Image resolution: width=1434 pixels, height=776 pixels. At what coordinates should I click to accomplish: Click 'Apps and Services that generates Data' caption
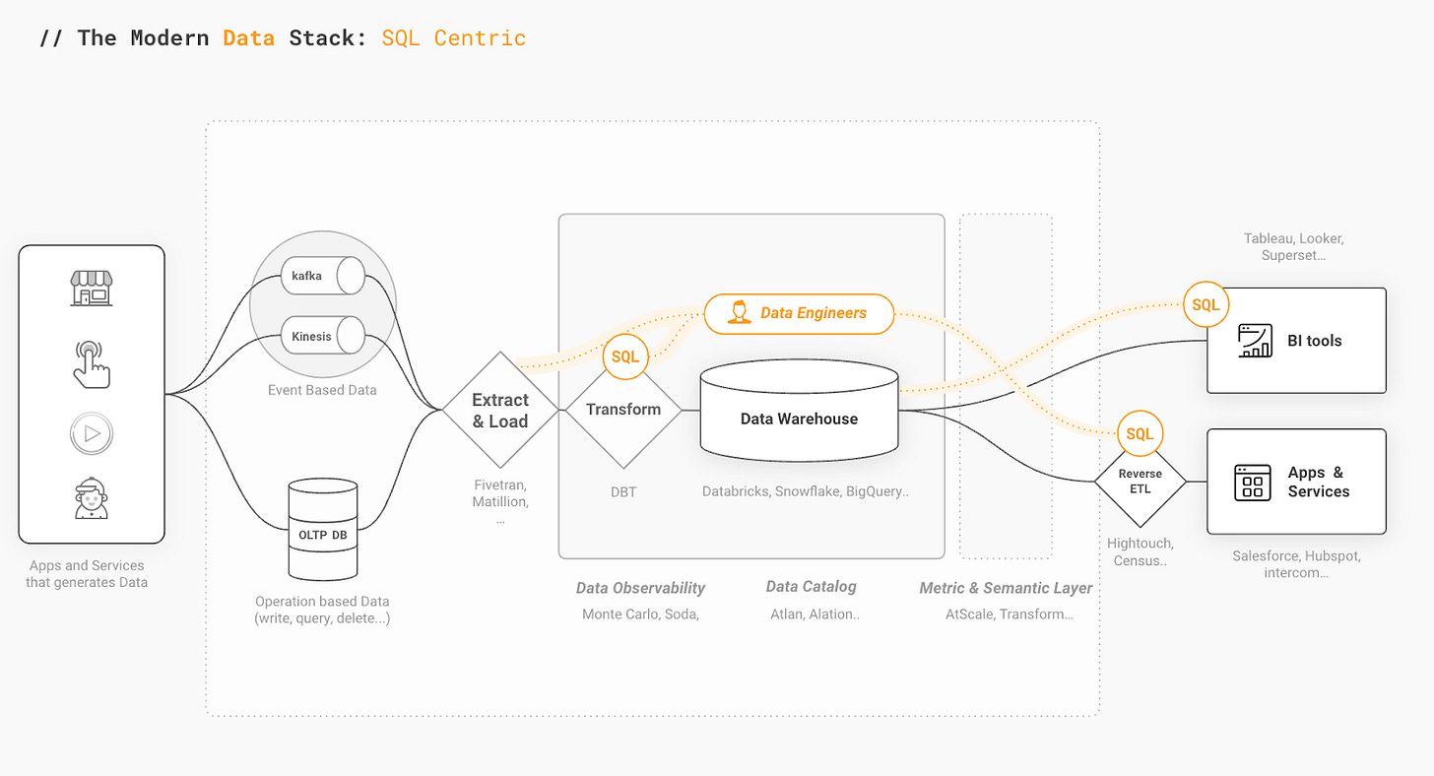tap(87, 573)
